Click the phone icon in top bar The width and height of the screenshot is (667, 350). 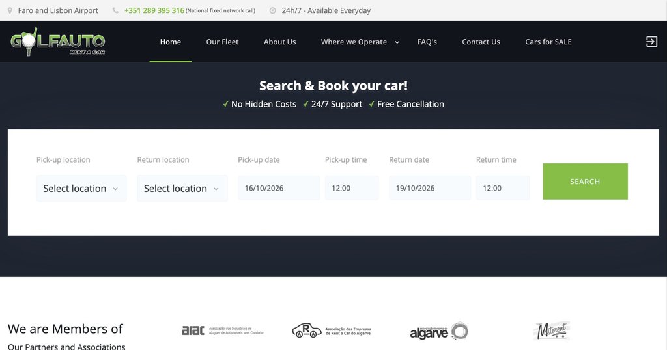coord(115,10)
